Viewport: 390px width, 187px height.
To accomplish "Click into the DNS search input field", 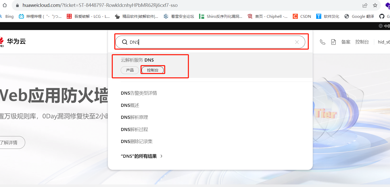I will (x=210, y=42).
